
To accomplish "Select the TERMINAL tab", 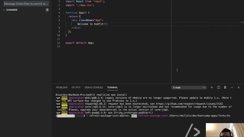I will click(112, 88).
